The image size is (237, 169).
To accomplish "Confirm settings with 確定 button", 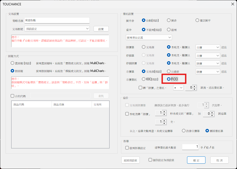I will [196, 160].
